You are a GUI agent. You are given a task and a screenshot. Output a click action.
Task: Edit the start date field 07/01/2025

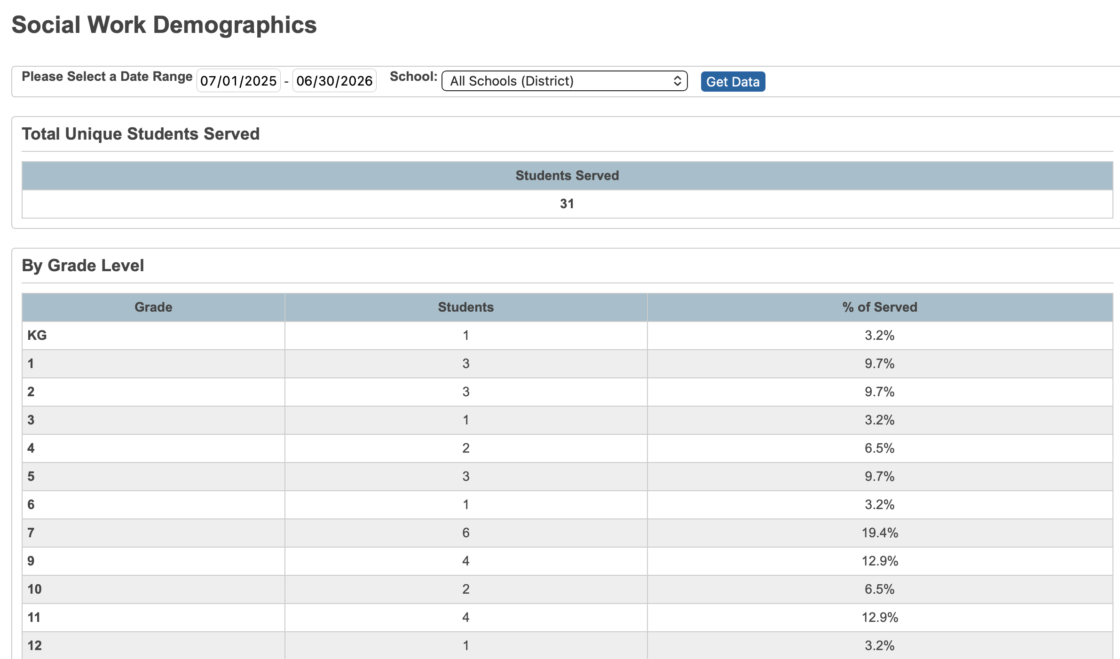click(x=238, y=81)
